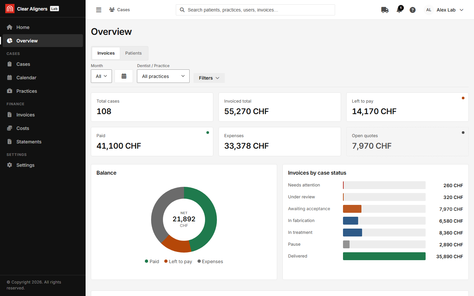Screen dimensions: 474x296
Task: Click the hamburger menu icon
Action: point(98,10)
